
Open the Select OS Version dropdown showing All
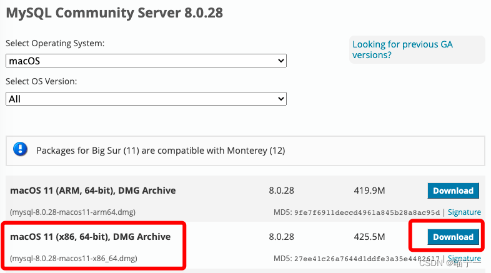tap(146, 99)
